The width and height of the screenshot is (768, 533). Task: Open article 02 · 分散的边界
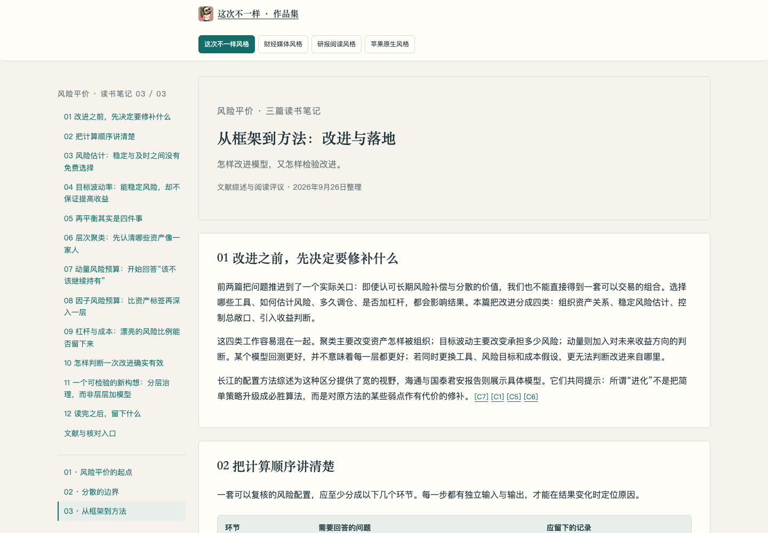tap(122, 492)
